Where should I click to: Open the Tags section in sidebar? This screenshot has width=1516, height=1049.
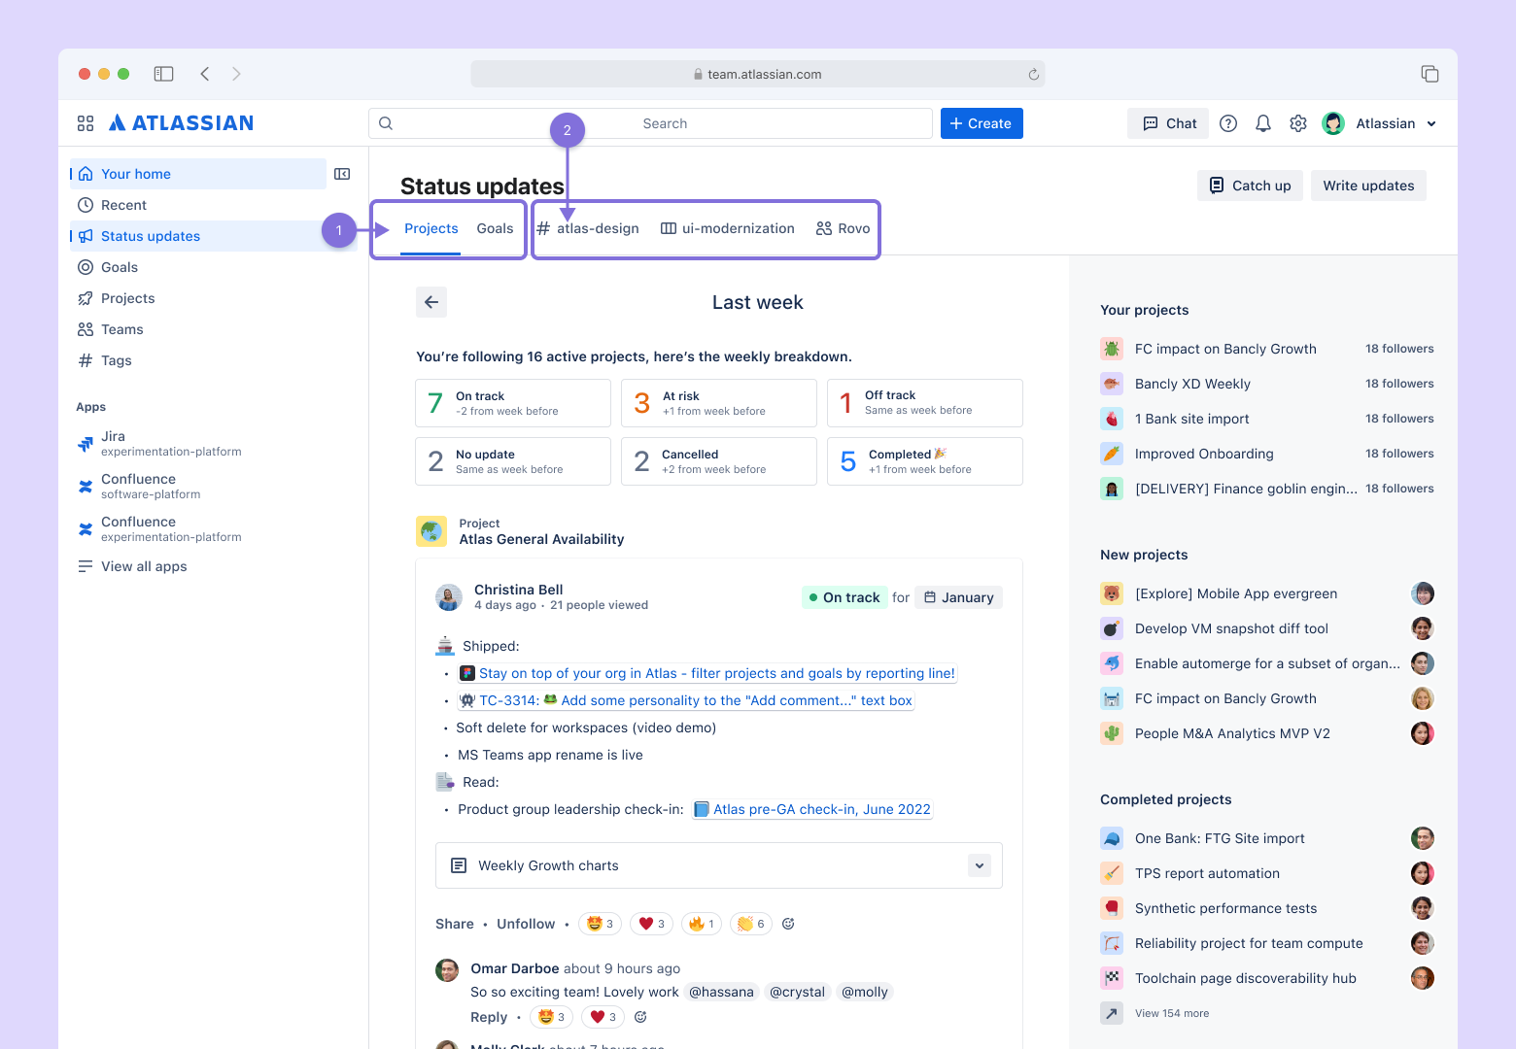pos(116,359)
